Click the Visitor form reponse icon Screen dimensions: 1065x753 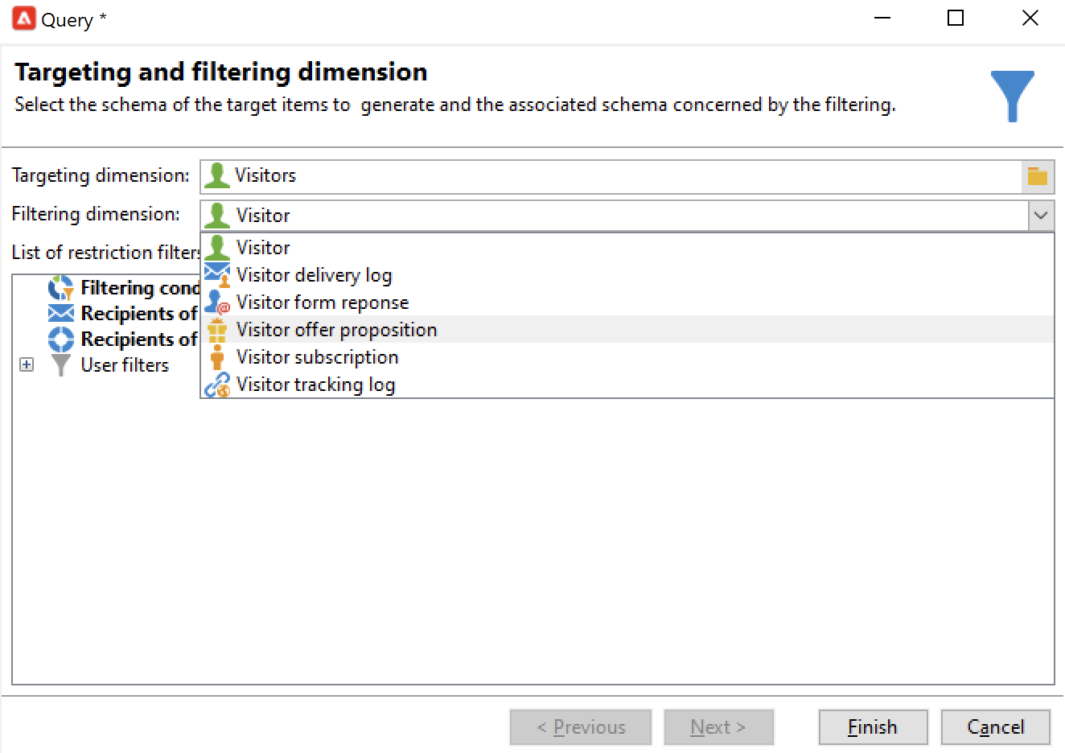coord(217,302)
